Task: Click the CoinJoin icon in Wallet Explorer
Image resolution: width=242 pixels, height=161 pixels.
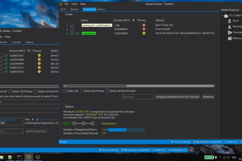Action: pos(230,32)
